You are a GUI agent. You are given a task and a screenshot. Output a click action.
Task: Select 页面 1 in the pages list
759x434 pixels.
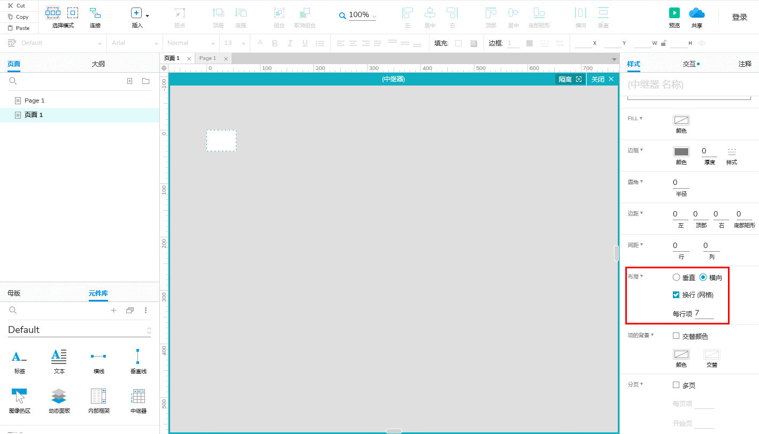point(80,115)
